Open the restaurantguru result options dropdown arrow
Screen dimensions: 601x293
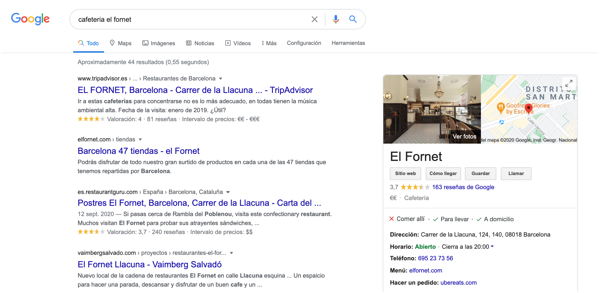pos(228,192)
